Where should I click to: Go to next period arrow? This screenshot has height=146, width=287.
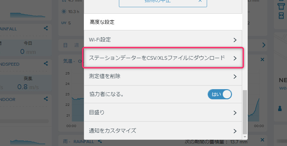point(264,45)
